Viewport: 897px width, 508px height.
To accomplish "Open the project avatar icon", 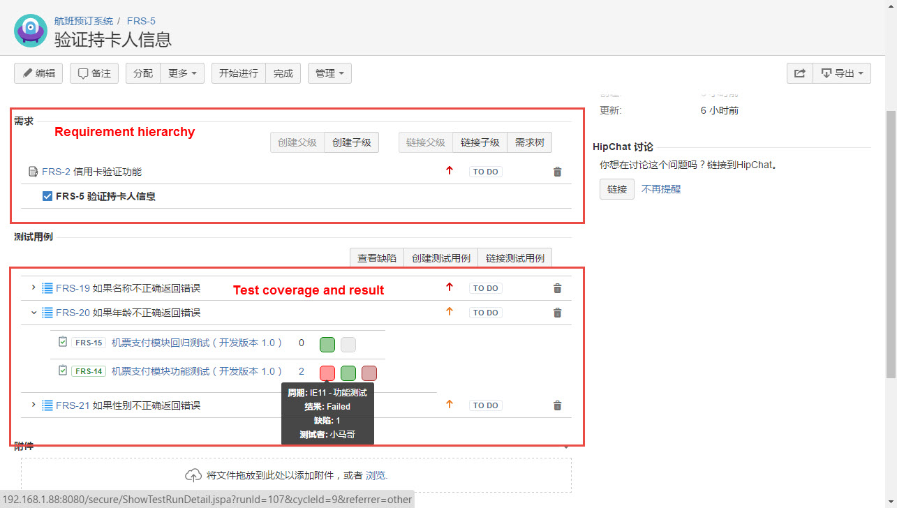I will (x=31, y=31).
